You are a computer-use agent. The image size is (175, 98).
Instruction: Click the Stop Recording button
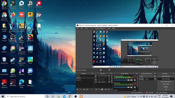(x=166, y=79)
